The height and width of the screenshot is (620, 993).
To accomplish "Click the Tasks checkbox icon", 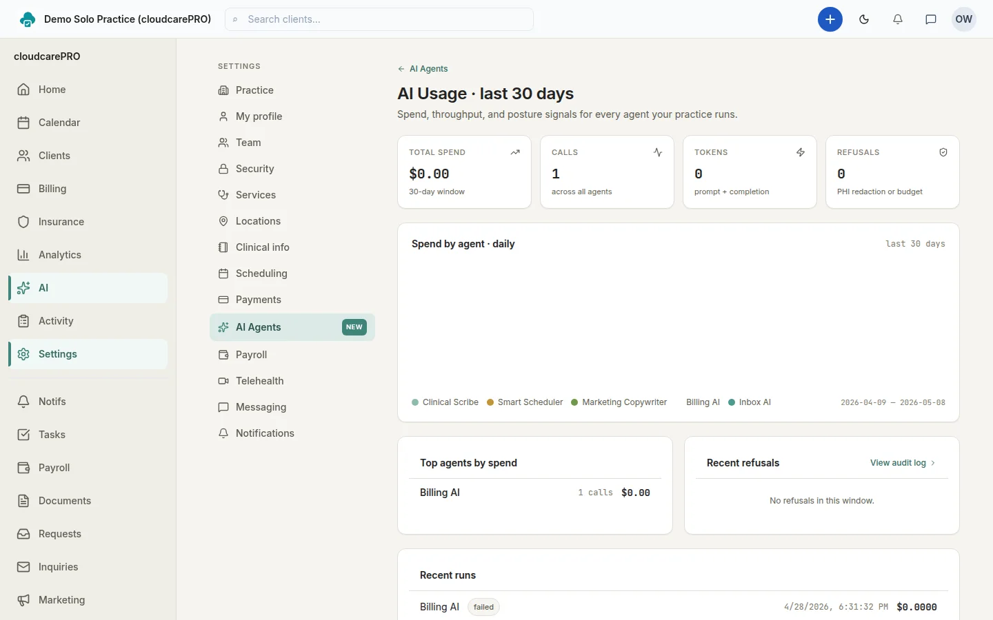I will coord(23,435).
